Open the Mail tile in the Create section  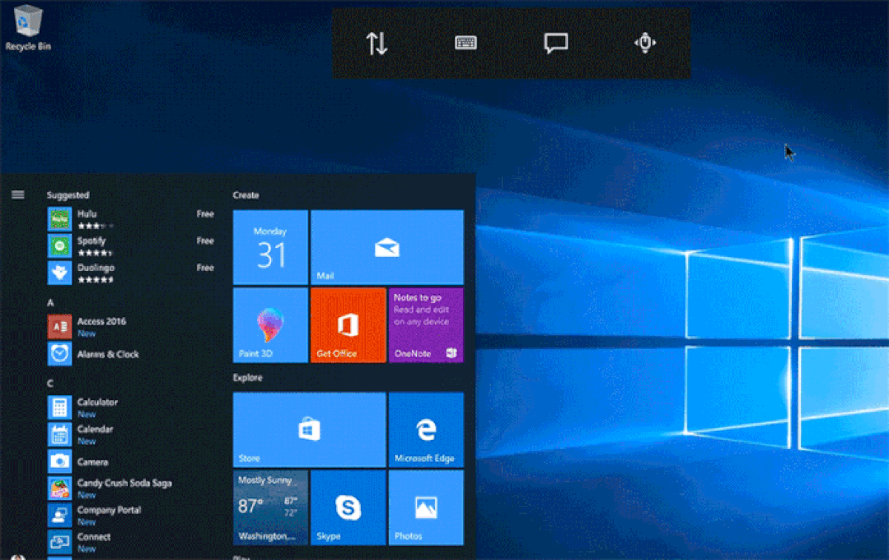(x=387, y=247)
